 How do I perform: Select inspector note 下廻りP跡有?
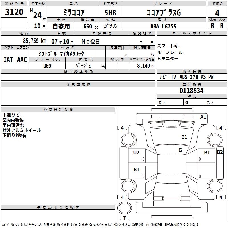click(14, 135)
